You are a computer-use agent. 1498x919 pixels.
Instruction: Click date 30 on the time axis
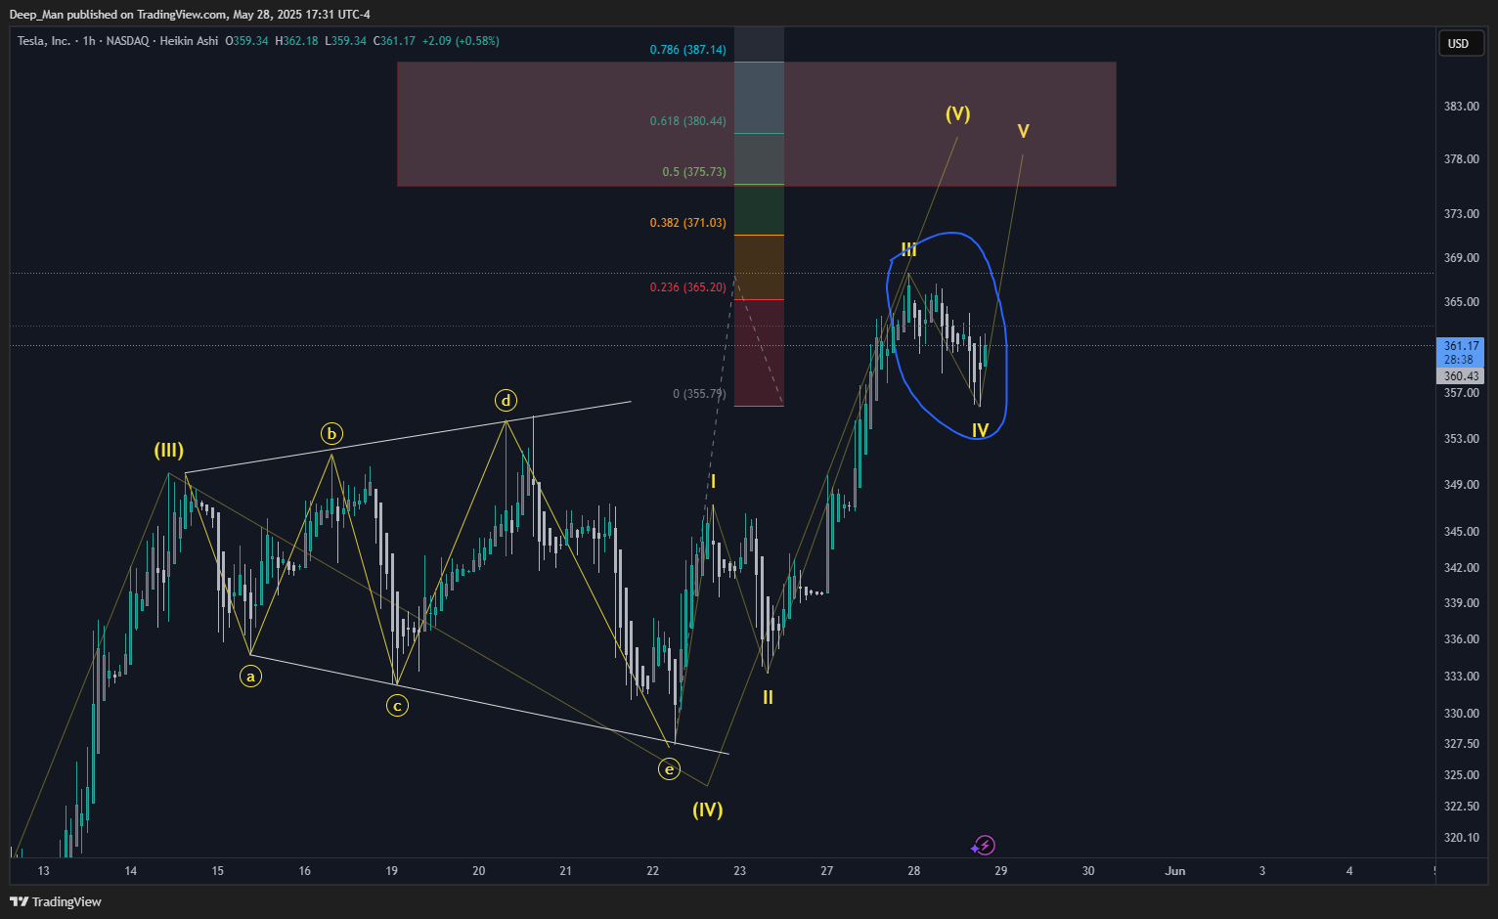tap(1088, 871)
